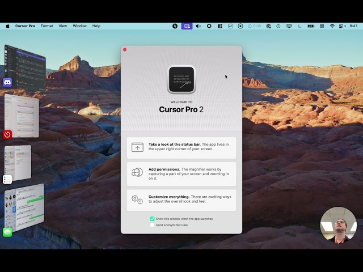Close the Cursor Pro welcome window
This screenshot has width=363, height=272.
(x=125, y=50)
